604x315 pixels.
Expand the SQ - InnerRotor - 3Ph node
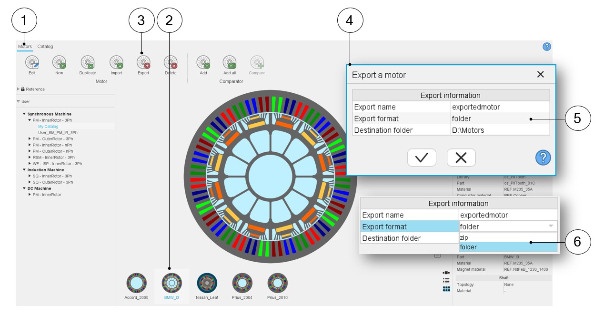[30, 176]
